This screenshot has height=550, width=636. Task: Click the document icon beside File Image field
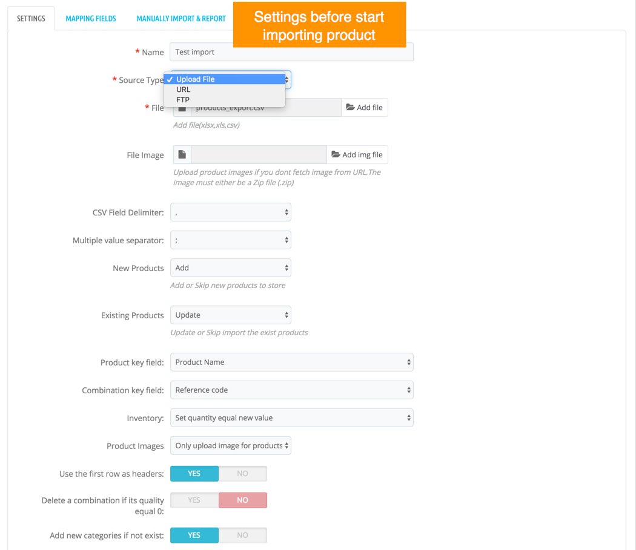point(182,155)
